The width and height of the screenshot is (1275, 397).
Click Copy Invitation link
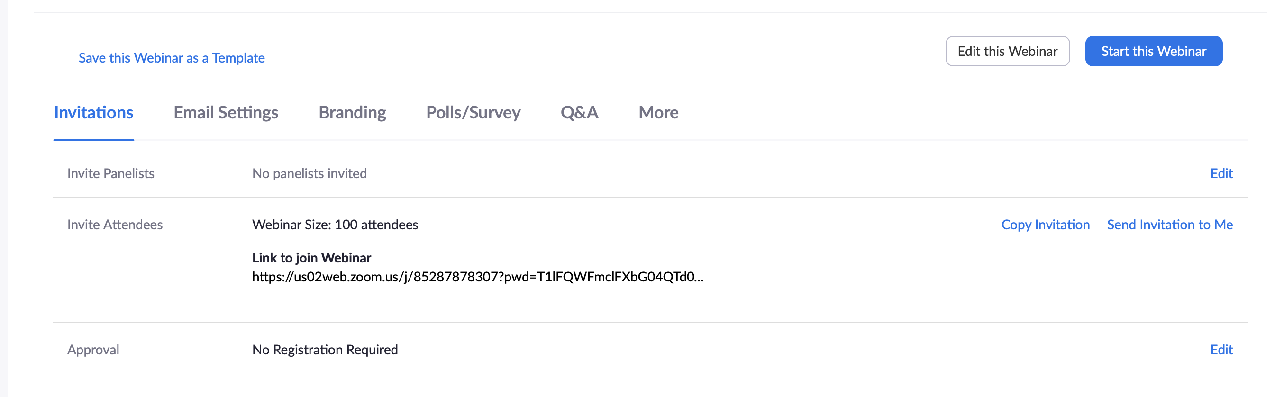pyautogui.click(x=1045, y=225)
